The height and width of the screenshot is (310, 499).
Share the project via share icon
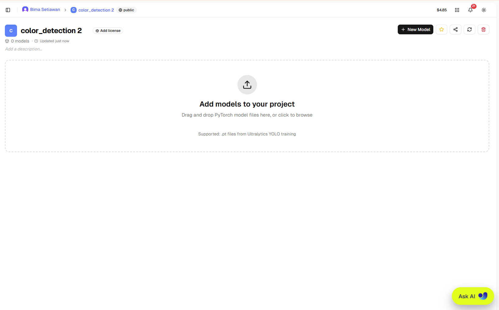coord(456,29)
